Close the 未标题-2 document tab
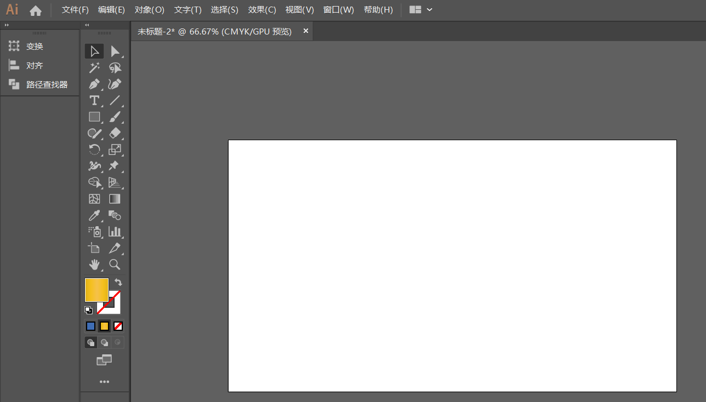 306,31
